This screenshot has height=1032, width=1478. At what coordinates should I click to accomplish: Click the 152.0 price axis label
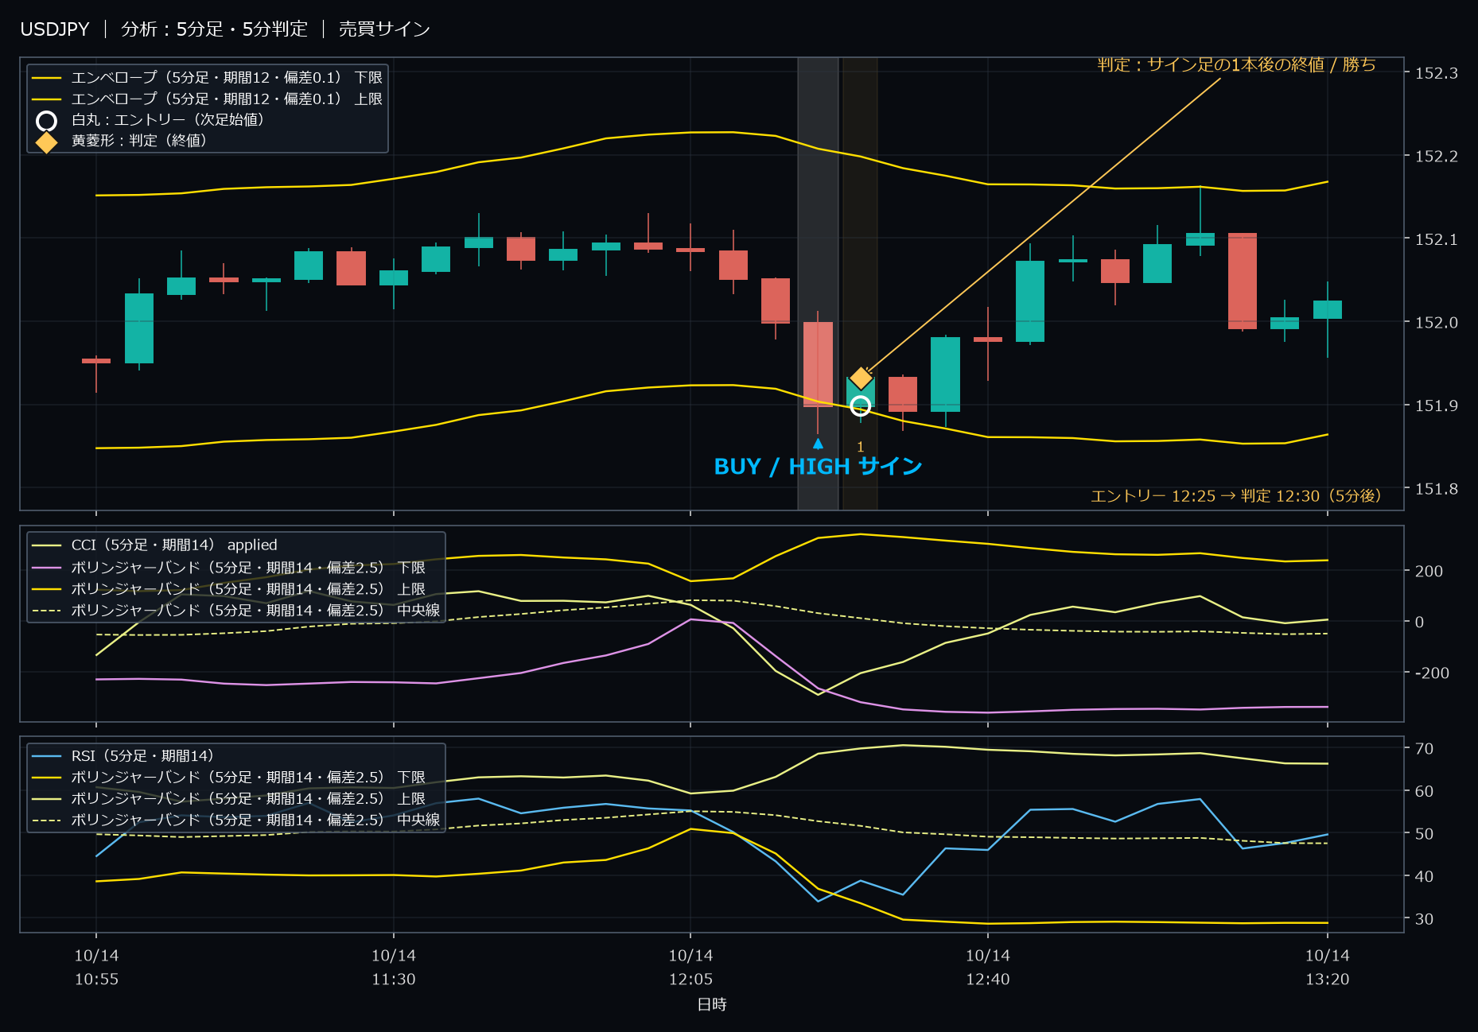tap(1437, 322)
